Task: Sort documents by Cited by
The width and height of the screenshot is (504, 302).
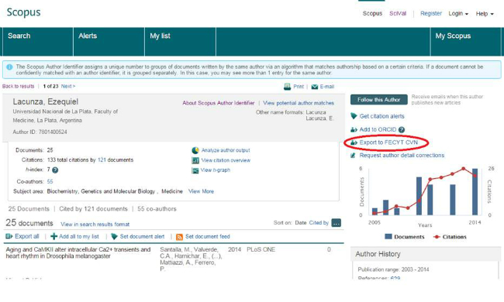Action: [x=319, y=223]
